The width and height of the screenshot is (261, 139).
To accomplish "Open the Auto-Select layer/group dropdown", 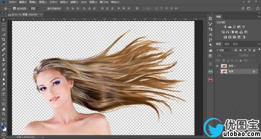I will pyautogui.click(x=35, y=8).
